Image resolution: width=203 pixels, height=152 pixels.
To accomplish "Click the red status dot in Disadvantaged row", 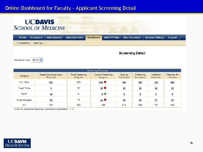I will pyautogui.click(x=105, y=100).
